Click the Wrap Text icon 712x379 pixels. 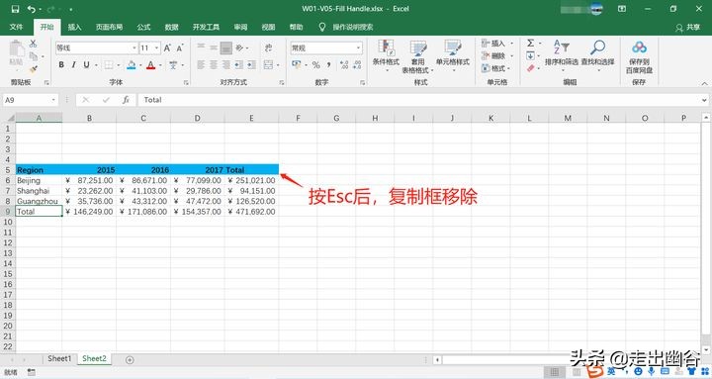(268, 47)
